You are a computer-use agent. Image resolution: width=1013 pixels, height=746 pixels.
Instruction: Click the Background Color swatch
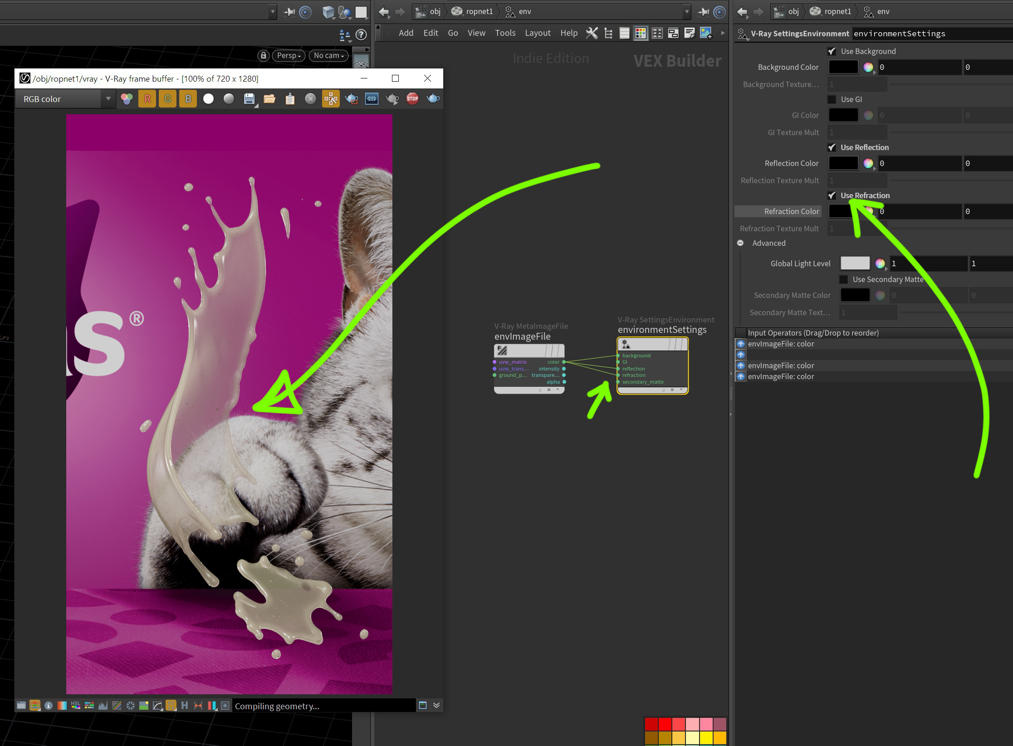[843, 67]
